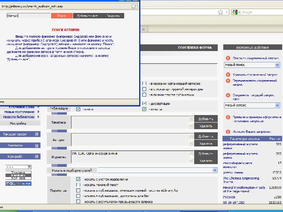Open the Новый поиск dropdown
Image resolution: width=283 pixels, height=212 pixels.
(252, 65)
